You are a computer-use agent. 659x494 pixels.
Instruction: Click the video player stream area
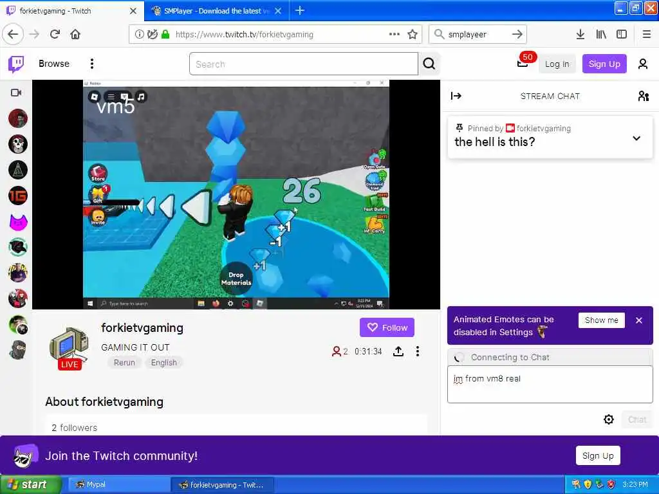(x=236, y=194)
